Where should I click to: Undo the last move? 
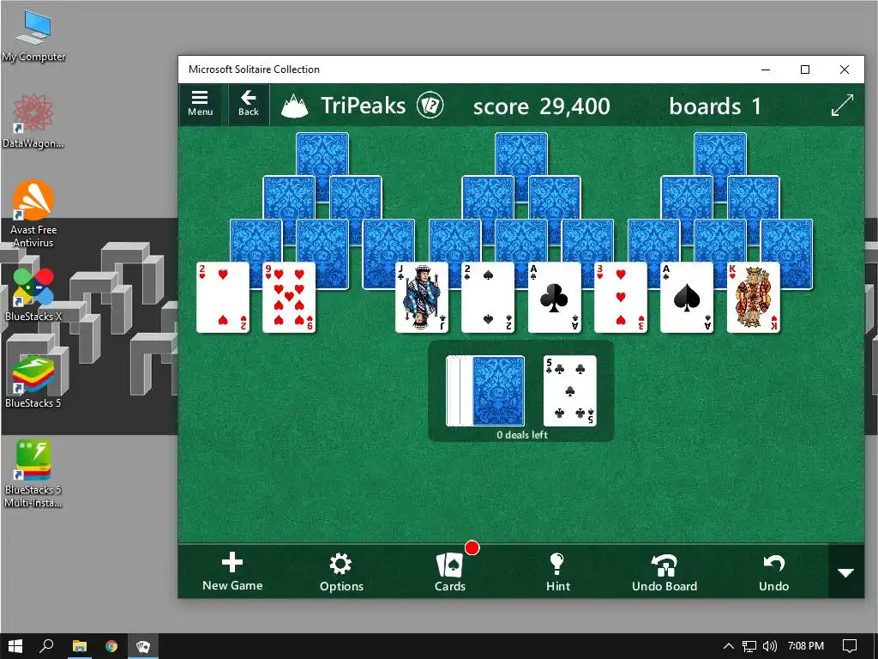pyautogui.click(x=773, y=572)
